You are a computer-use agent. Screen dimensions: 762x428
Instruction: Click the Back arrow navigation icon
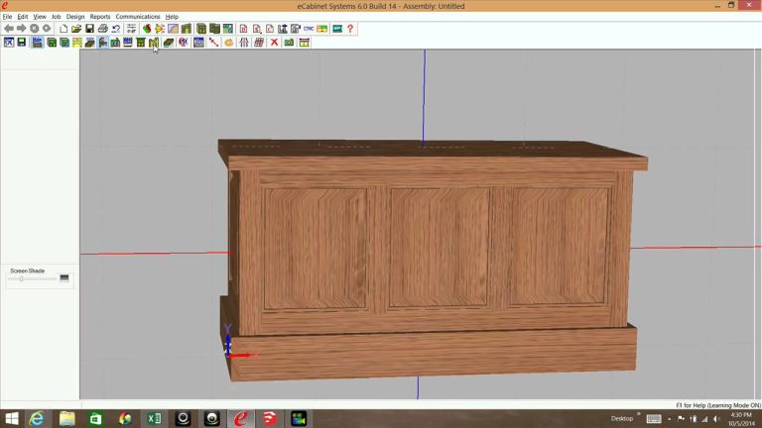point(9,29)
